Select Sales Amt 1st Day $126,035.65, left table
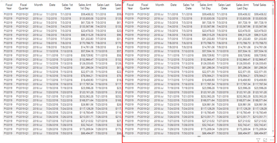Viewport: 277px width, 143px height. (x=86, y=63)
